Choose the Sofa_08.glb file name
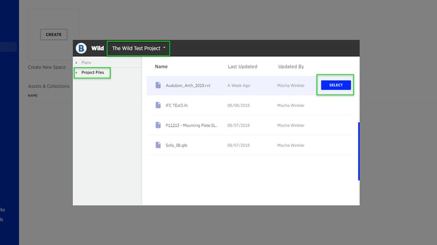The width and height of the screenshot is (437, 245). [x=177, y=146]
